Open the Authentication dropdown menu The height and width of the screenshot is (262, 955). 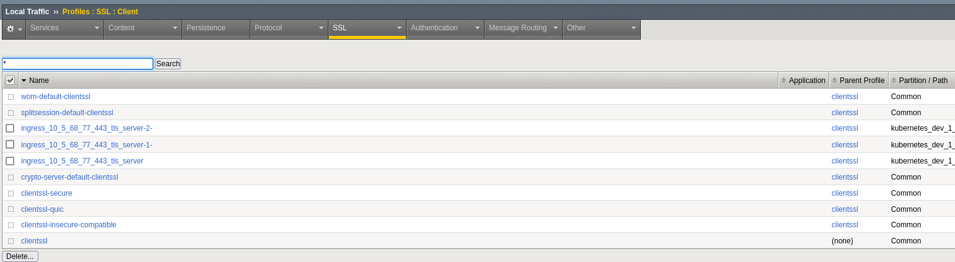click(445, 29)
